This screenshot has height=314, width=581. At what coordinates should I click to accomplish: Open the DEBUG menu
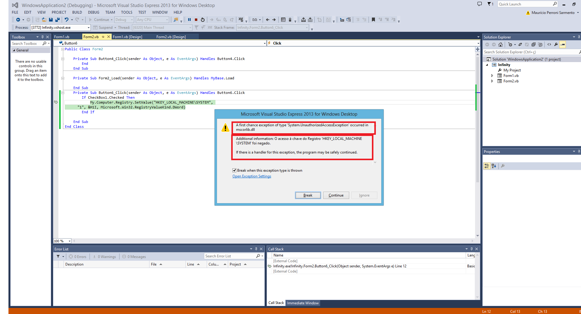(94, 12)
